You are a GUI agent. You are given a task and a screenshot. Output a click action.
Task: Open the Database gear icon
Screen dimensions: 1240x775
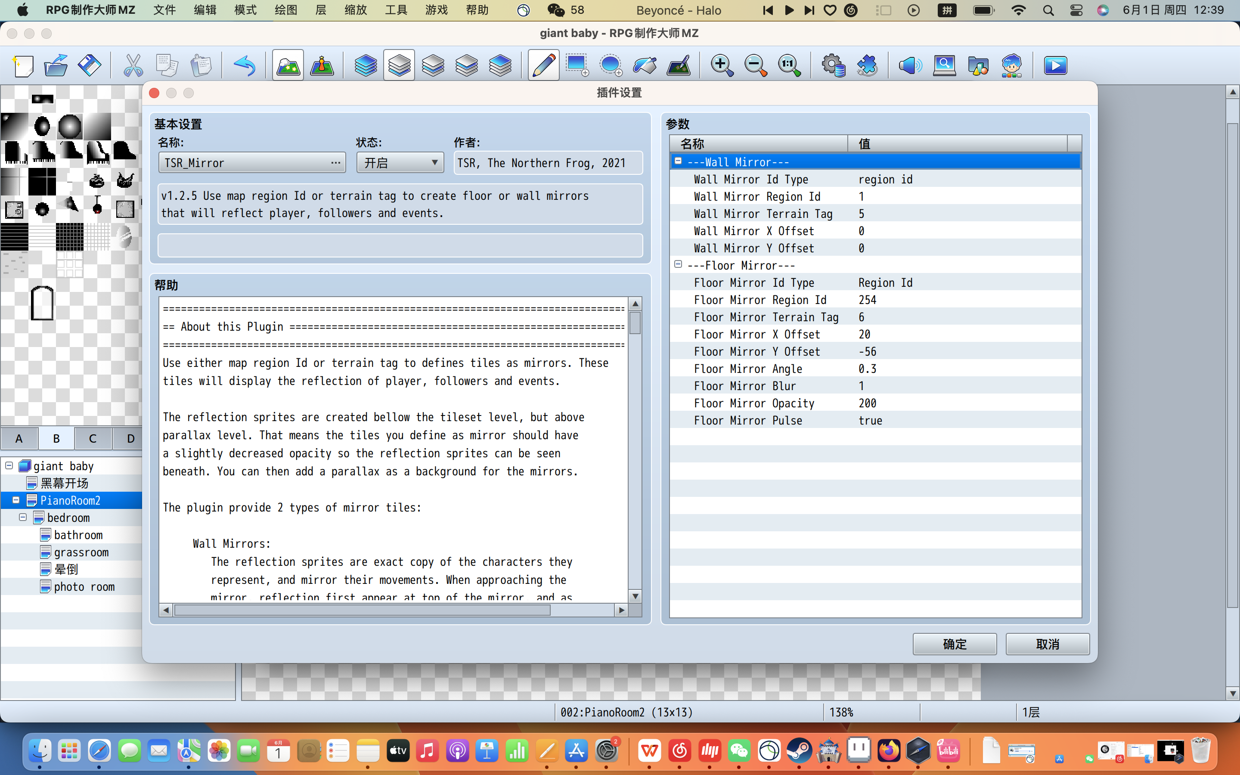tap(833, 65)
